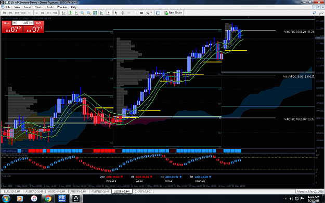Switch chart to bar chart mode
Viewport: 325px width, 203px height.
(63, 13)
